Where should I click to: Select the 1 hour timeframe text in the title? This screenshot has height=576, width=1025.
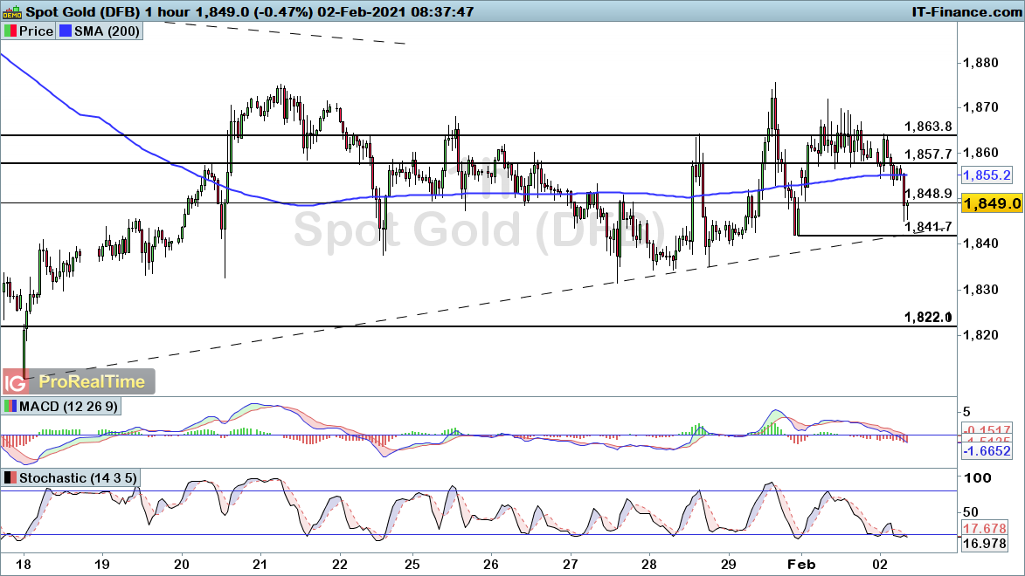point(168,11)
